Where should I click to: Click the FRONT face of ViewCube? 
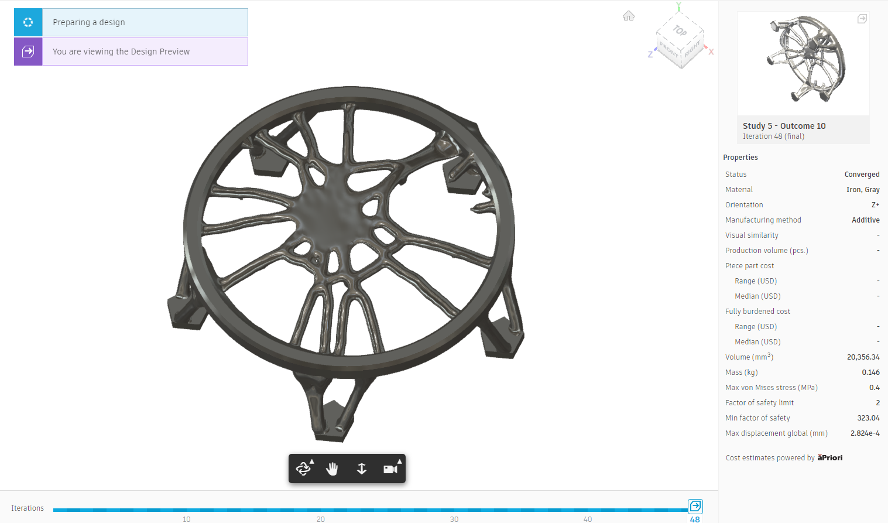coord(668,49)
